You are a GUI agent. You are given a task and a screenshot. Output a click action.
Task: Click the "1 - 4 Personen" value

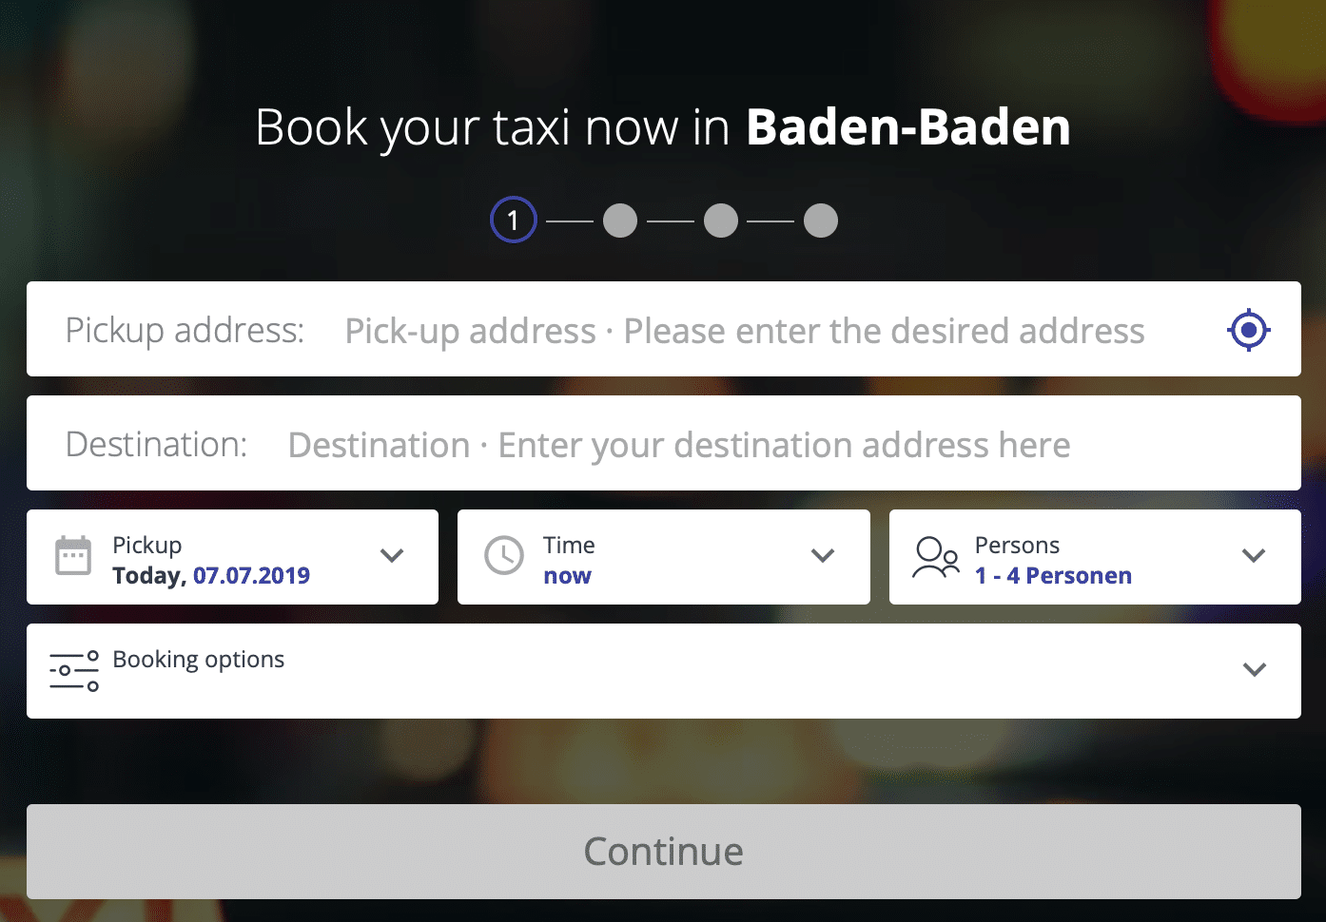[1053, 576]
